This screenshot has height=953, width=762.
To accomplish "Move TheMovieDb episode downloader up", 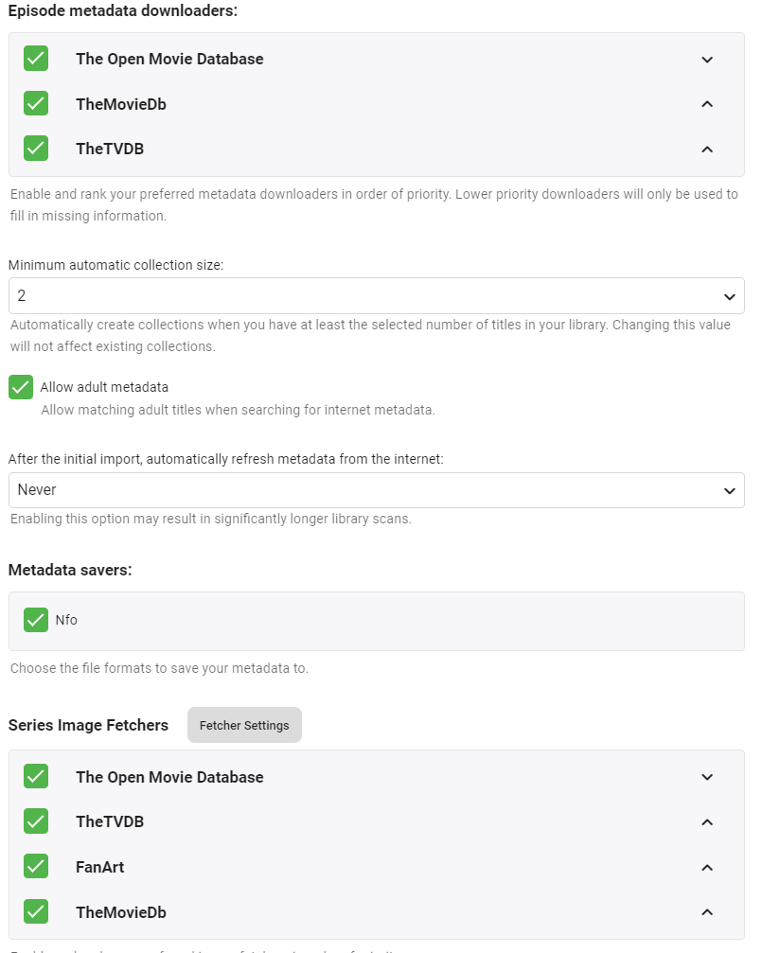I will pos(707,104).
